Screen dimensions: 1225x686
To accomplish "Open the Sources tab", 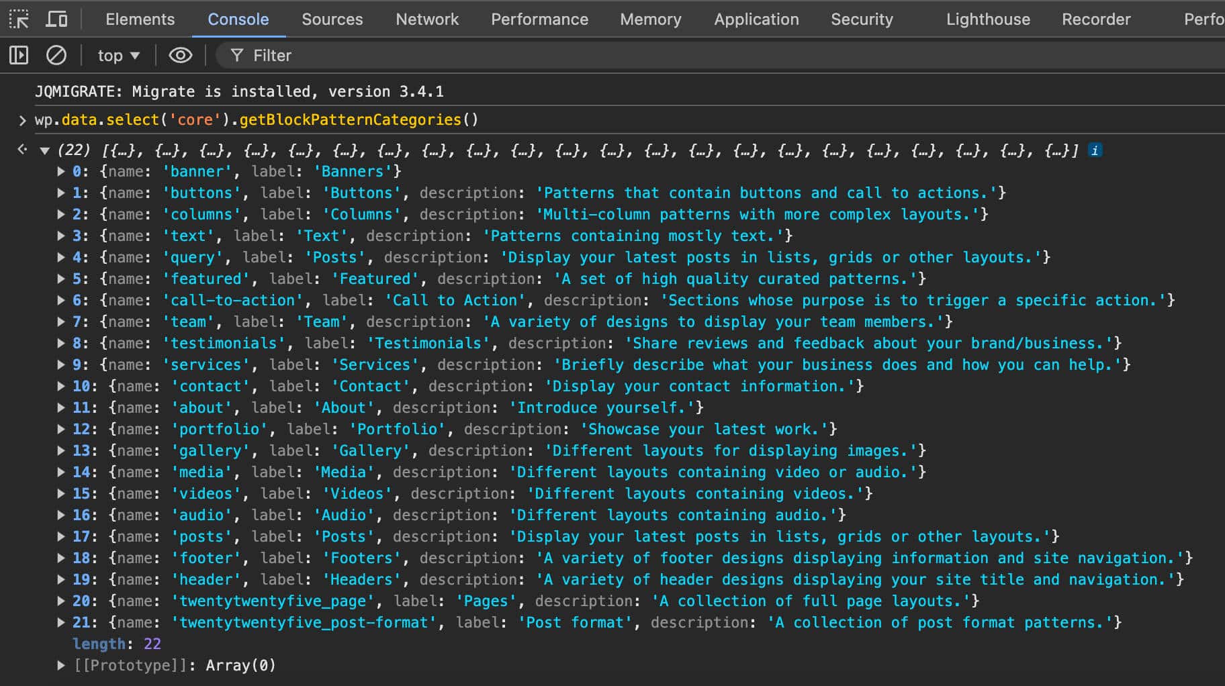I will [x=332, y=19].
